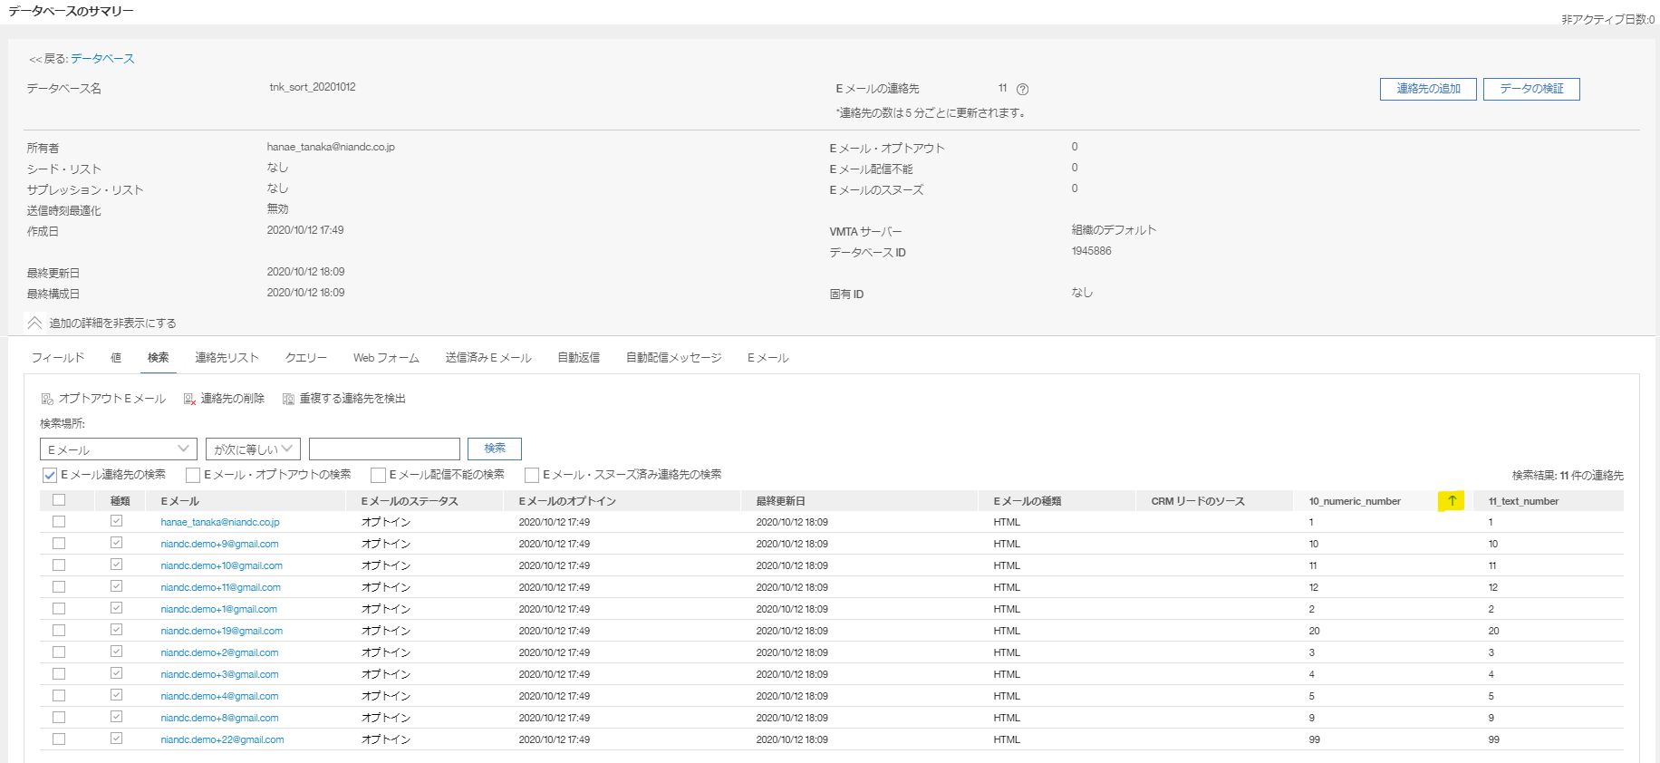Click the 重複する連絡先を検出 icon
The height and width of the screenshot is (763, 1660).
click(x=288, y=399)
